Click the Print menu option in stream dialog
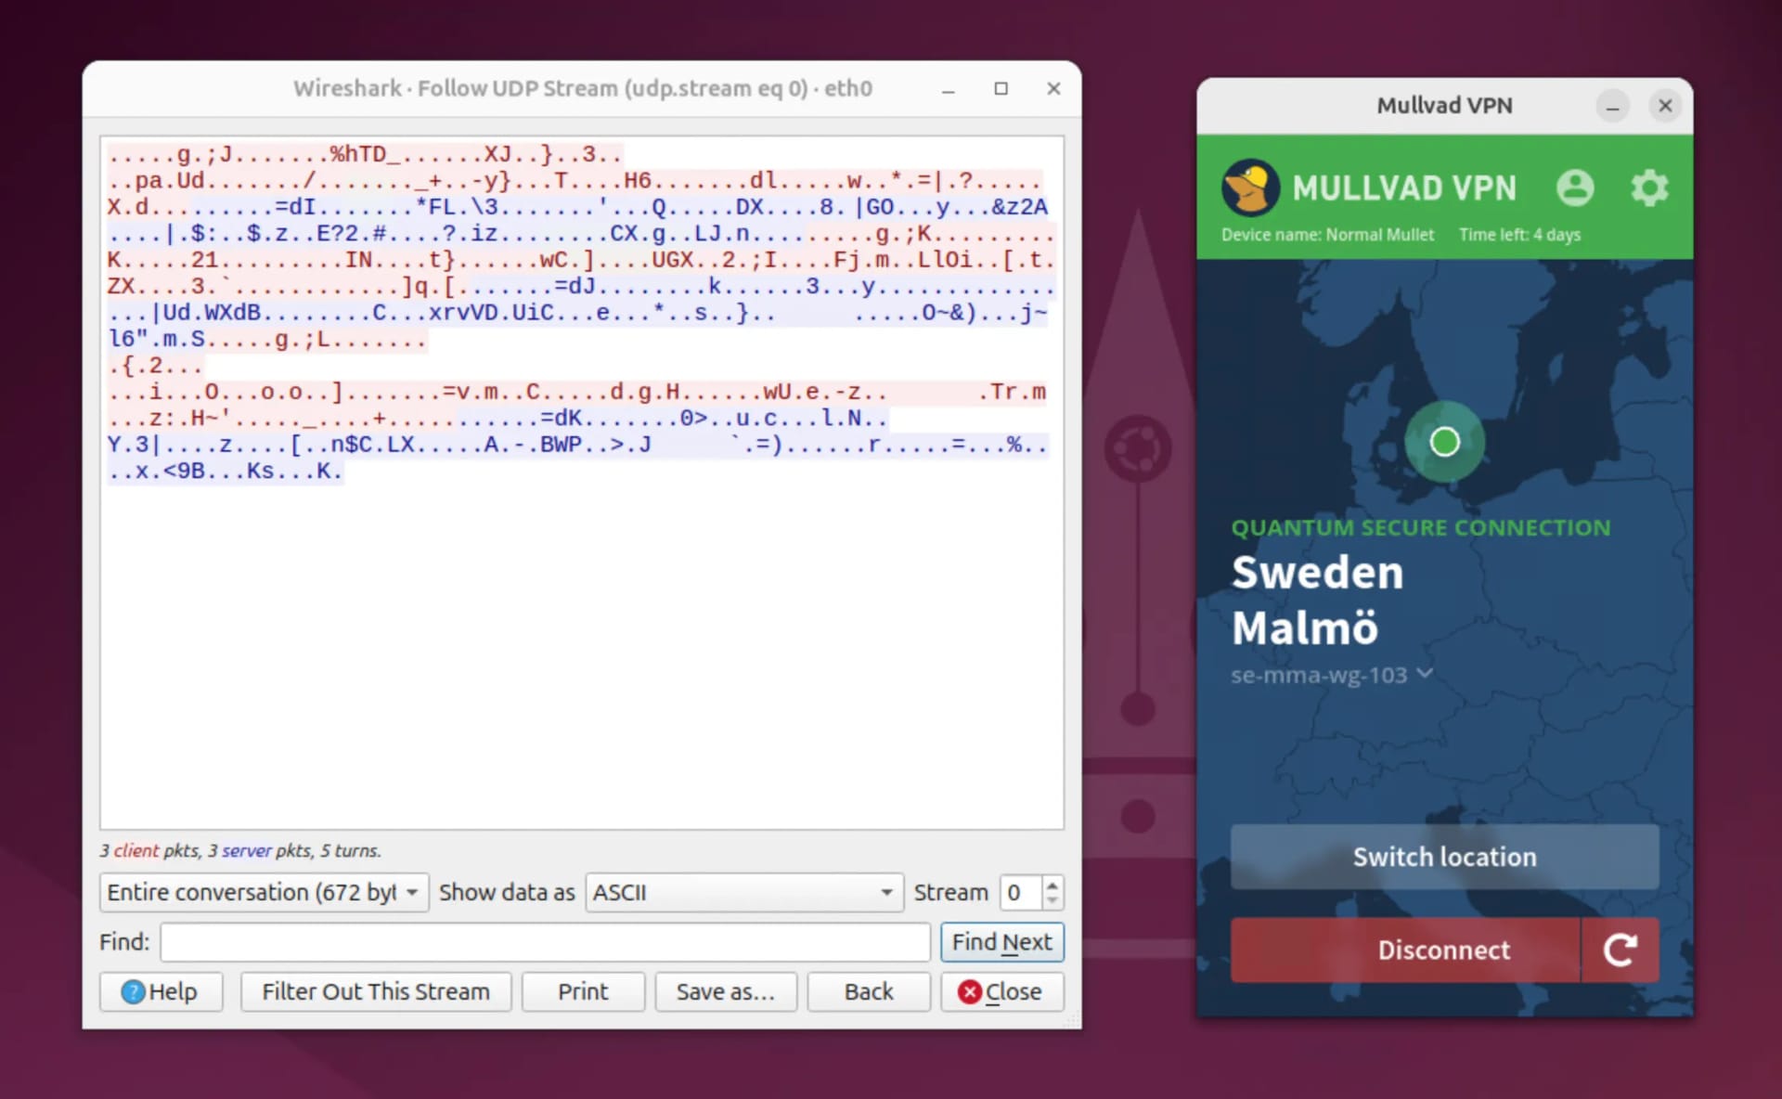The image size is (1782, 1099). [582, 990]
